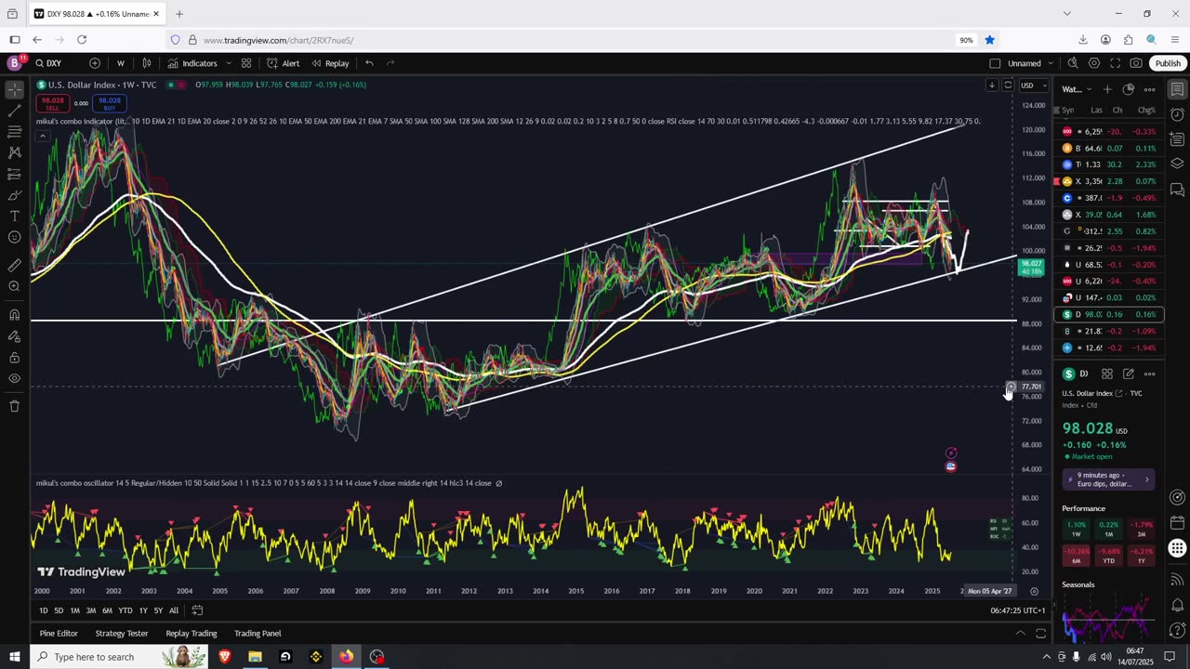Open the patterns drawing tool

click(x=14, y=152)
